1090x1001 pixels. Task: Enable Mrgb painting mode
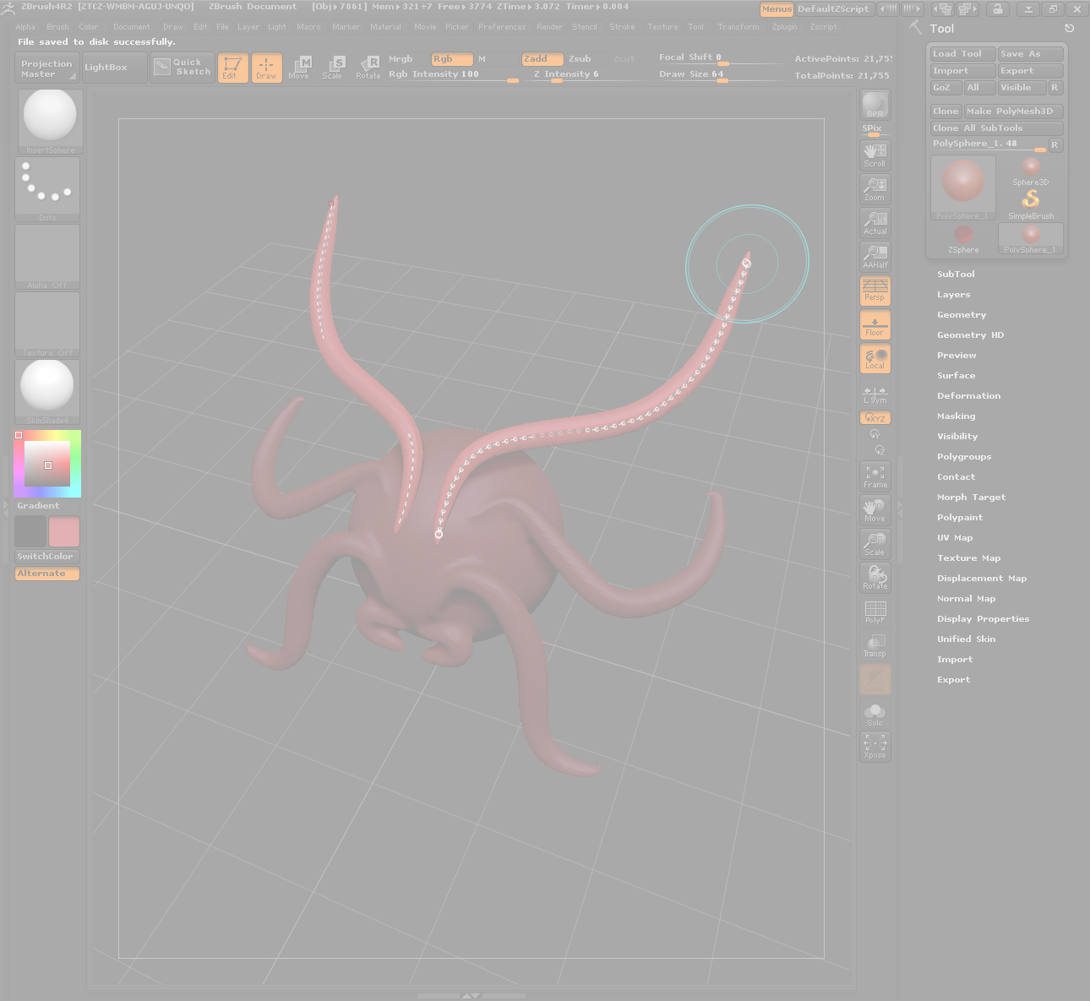click(x=401, y=59)
